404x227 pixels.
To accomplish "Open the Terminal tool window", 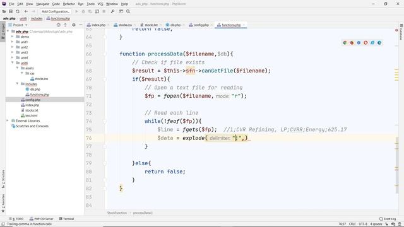I will pos(66,219).
